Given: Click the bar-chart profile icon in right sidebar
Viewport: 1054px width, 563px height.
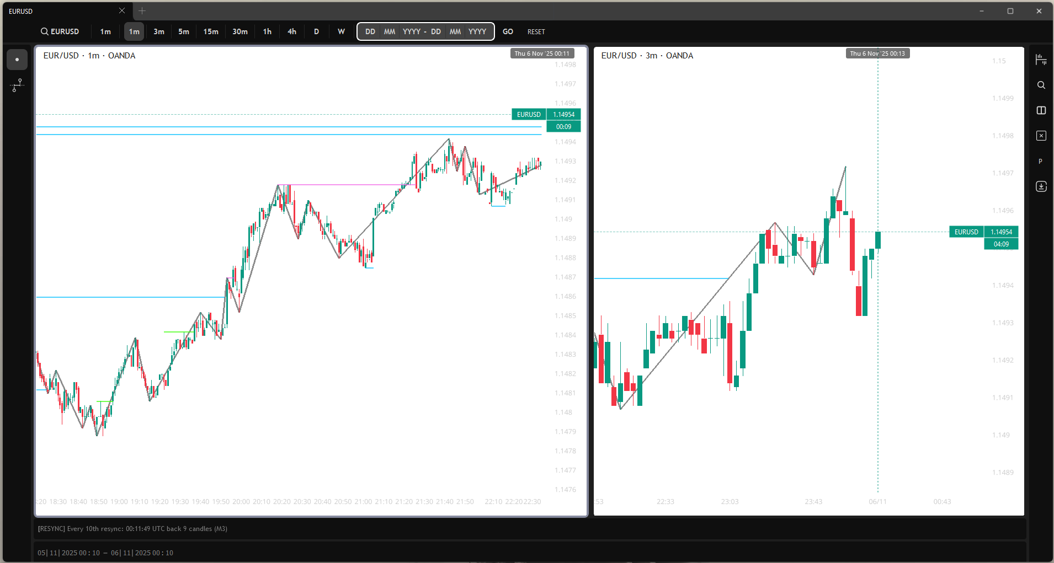Looking at the screenshot, I should pyautogui.click(x=1041, y=60).
